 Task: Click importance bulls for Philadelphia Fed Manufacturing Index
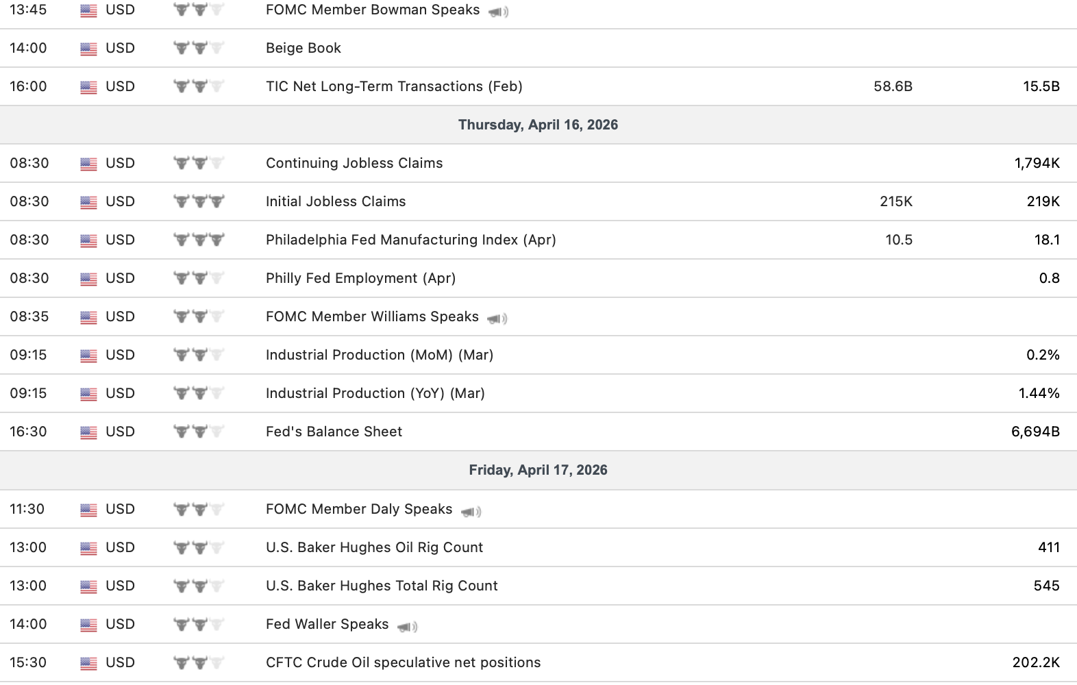click(199, 240)
